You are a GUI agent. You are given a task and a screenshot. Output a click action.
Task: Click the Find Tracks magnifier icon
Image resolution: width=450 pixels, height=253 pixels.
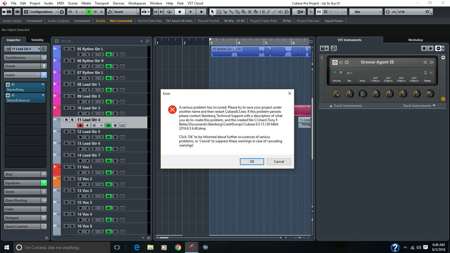tap(147, 41)
